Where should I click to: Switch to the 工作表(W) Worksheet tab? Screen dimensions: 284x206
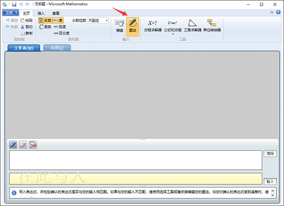coord(24,48)
